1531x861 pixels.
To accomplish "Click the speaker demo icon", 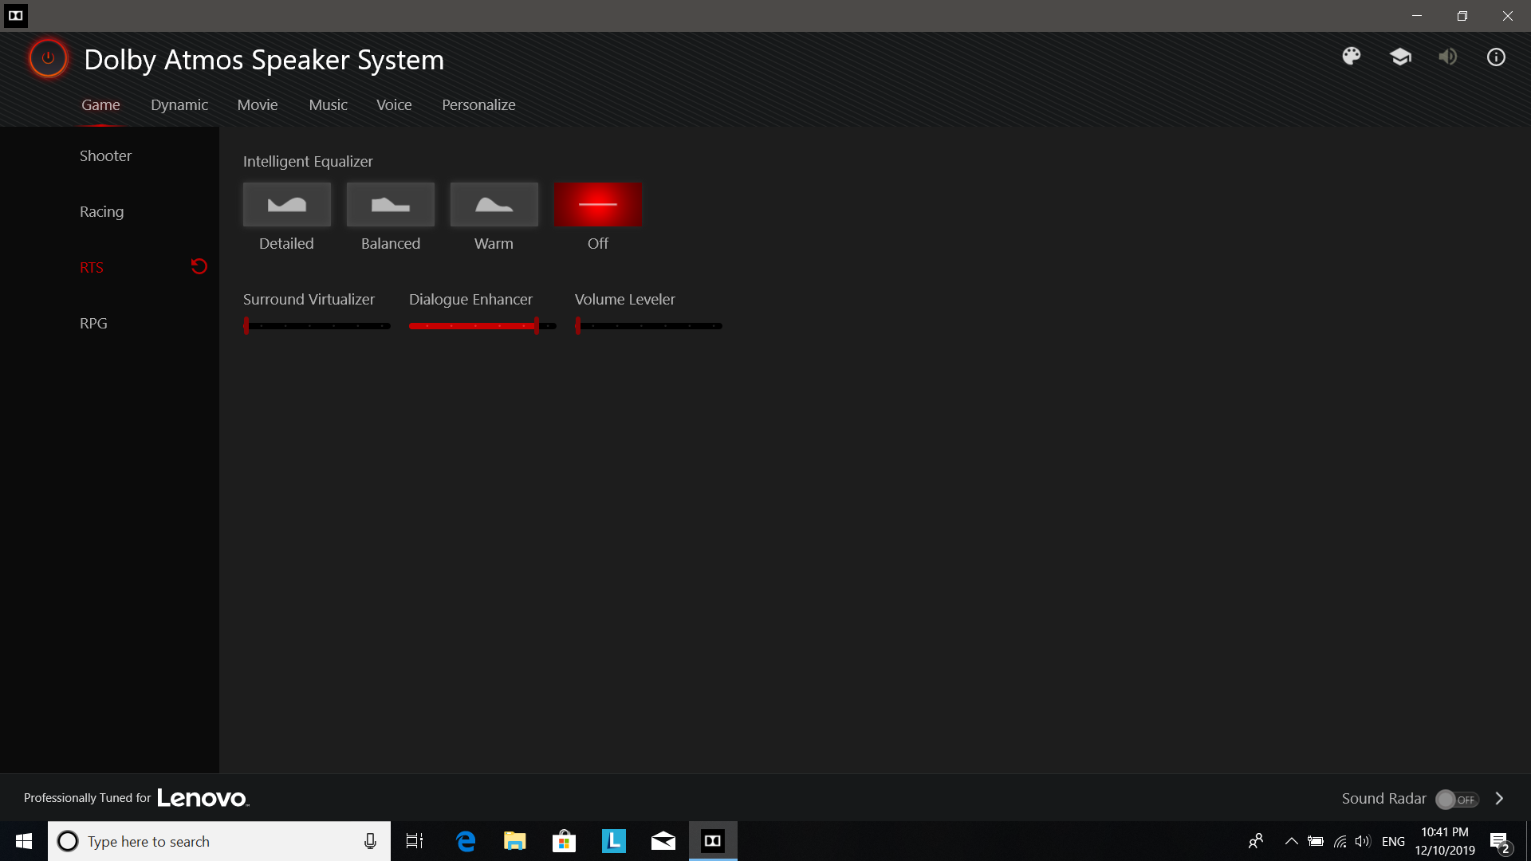I will click(x=1448, y=57).
